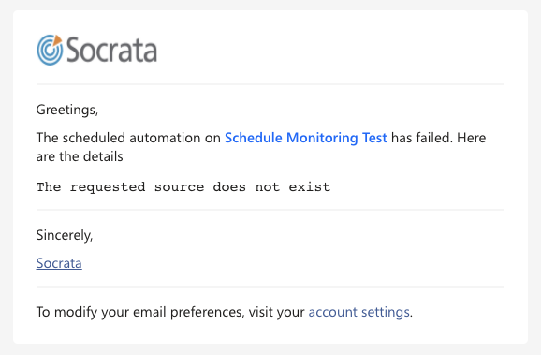Select the 'The requested source does not exist' error text

click(183, 187)
